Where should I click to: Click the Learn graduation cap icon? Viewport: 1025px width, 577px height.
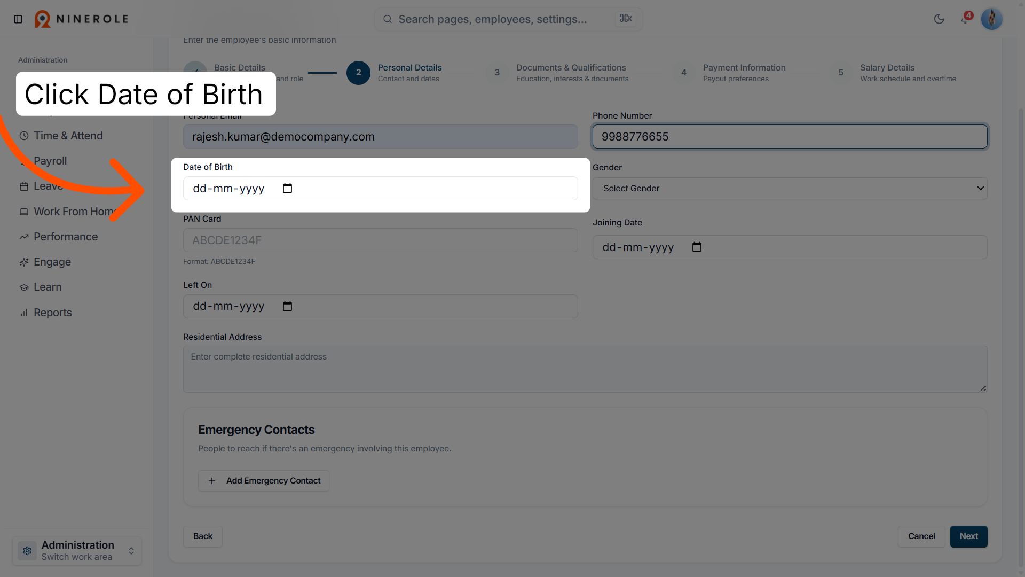24,287
